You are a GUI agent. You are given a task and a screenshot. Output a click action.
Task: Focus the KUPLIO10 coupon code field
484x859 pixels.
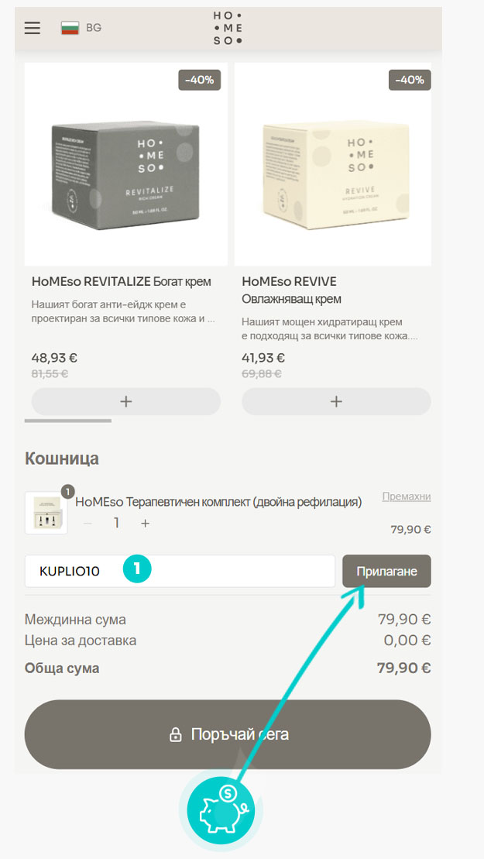click(x=180, y=572)
